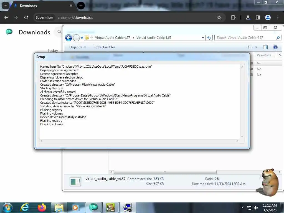Bookmark this page with the star icon
Screen dimensions: 284x213
click(x=219, y=17)
